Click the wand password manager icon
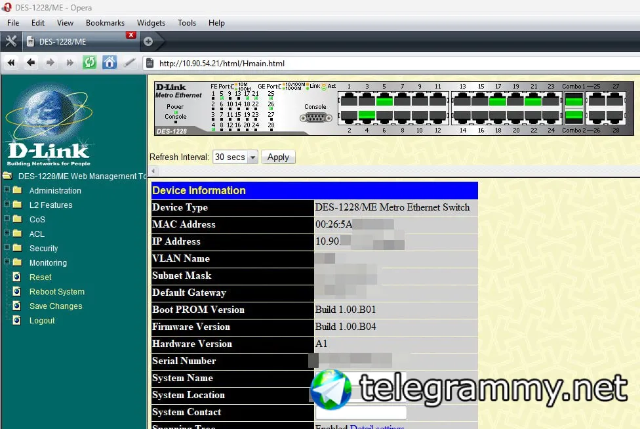Viewport: 640px width, 429px height. [129, 63]
